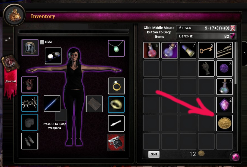Screen dimensions: 247x167
Task: Select the purple coin stack item
Action: point(225,68)
